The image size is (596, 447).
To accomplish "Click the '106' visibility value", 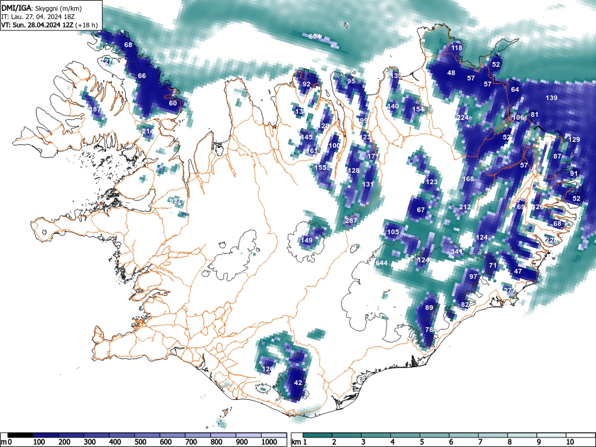I will (518, 118).
